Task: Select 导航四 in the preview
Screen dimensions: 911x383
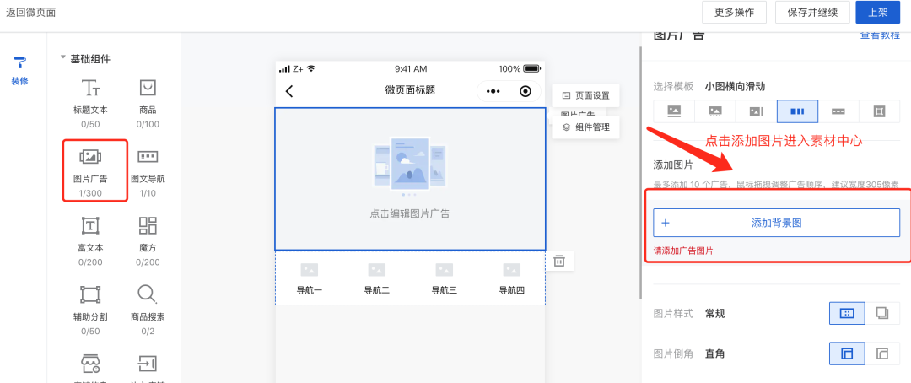Action: tap(511, 279)
